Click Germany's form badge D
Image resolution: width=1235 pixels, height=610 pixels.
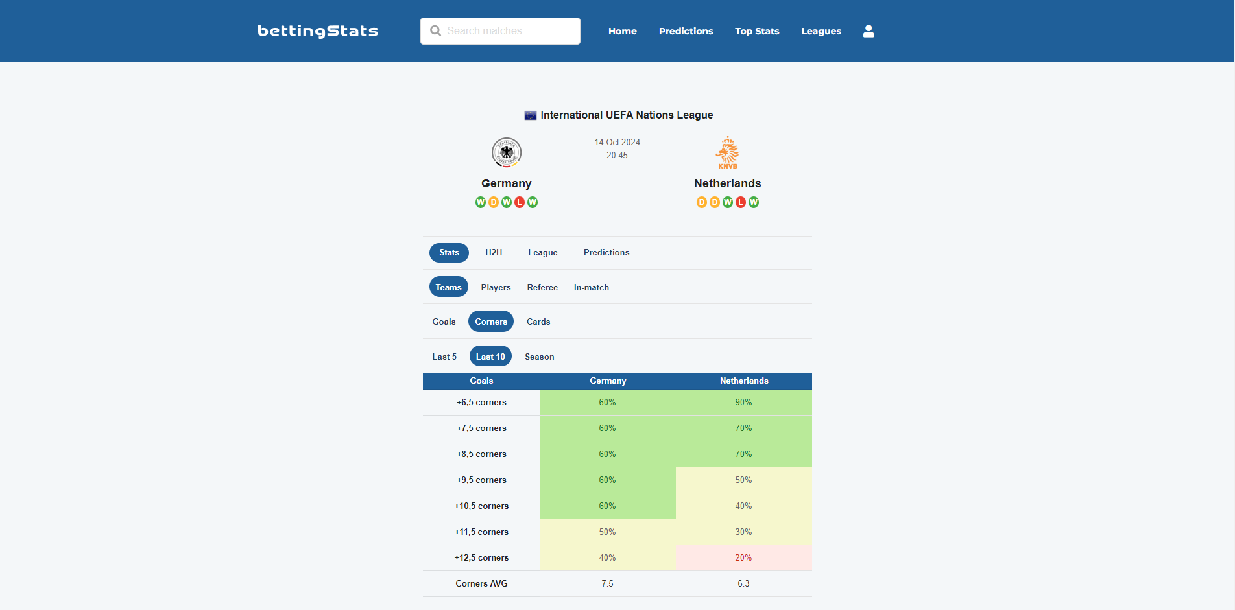pyautogui.click(x=494, y=202)
